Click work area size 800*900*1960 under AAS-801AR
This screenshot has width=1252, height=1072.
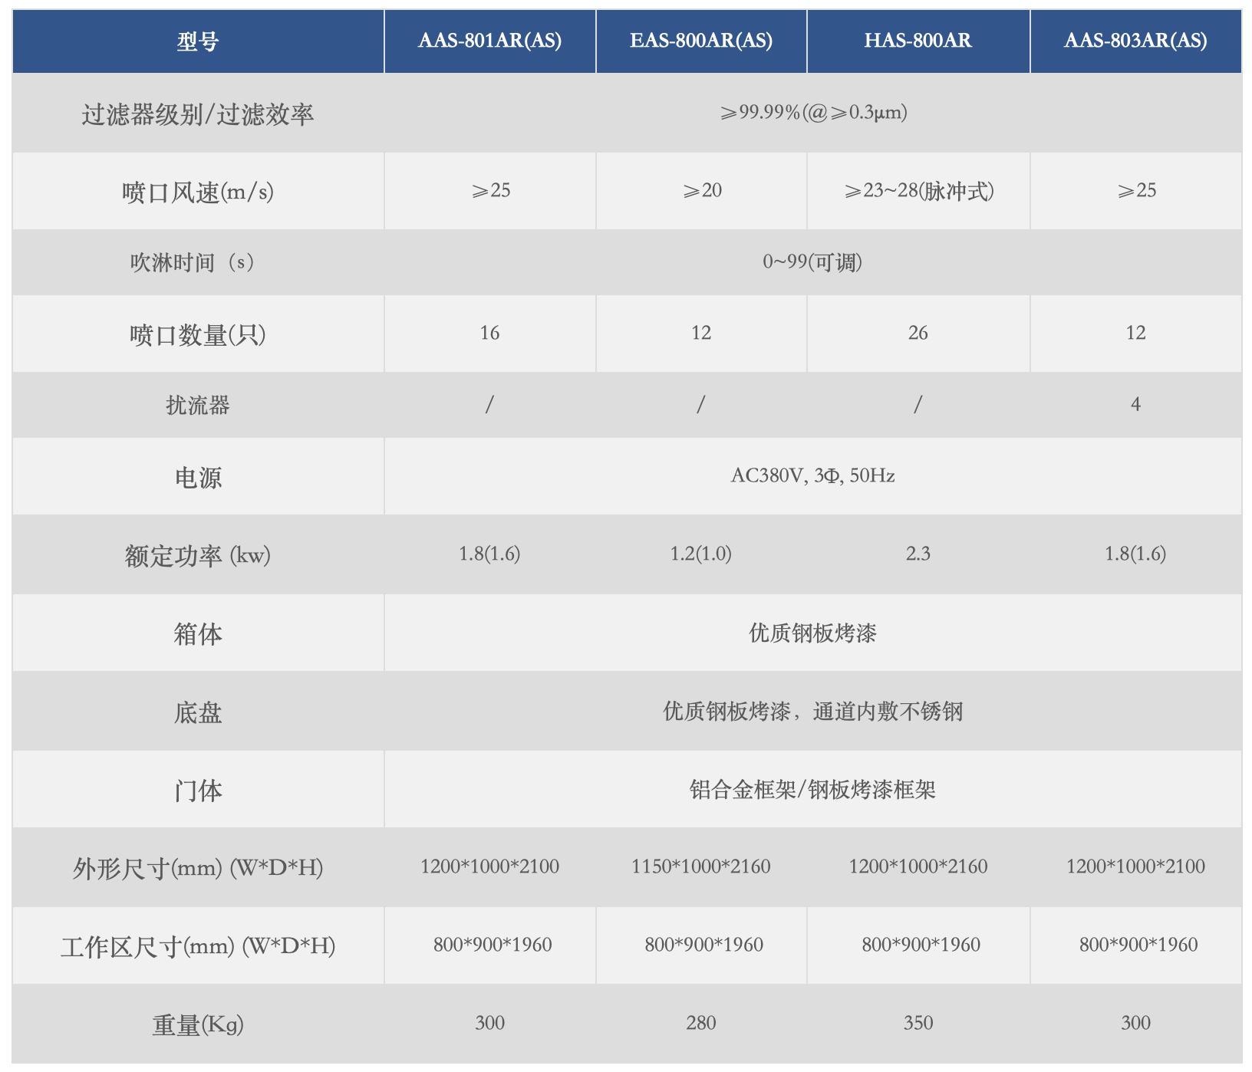click(491, 945)
